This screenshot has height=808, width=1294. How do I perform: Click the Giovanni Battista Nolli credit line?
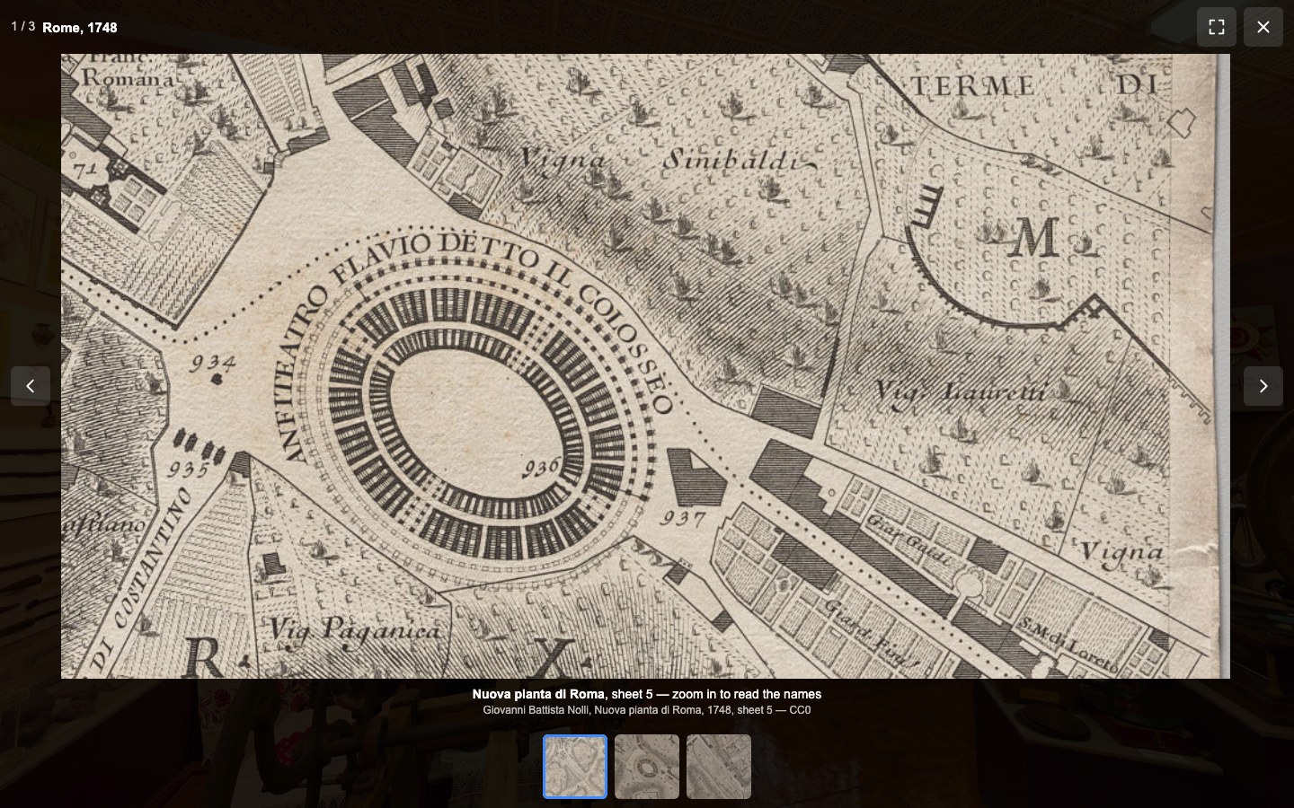647,710
